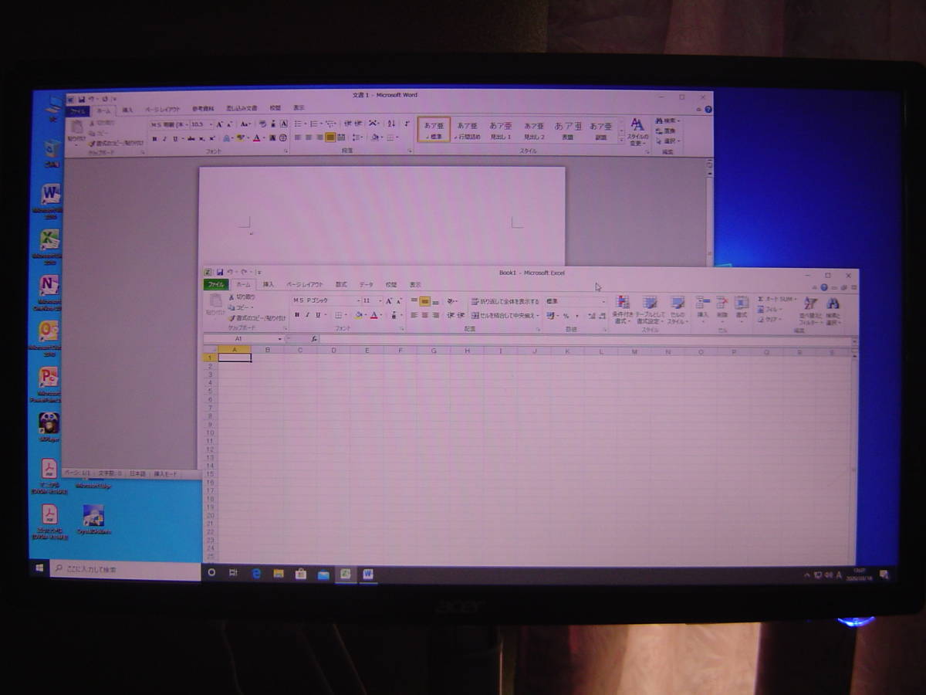Click 書式のコピー/貼り付け in Excel's clipboard group
This screenshot has height=695, width=926.
click(258, 318)
